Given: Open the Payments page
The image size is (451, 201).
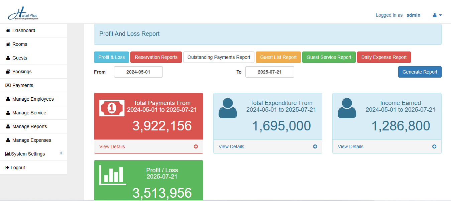Looking at the screenshot, I should pyautogui.click(x=33, y=85).
